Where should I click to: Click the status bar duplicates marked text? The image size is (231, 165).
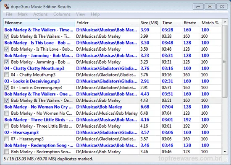(48, 159)
